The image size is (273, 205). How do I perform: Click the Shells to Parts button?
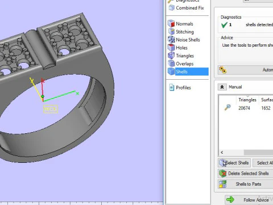(x=246, y=184)
